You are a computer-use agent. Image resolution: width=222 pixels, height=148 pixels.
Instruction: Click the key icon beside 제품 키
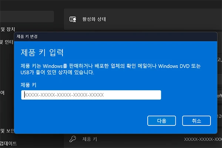tap(73, 139)
